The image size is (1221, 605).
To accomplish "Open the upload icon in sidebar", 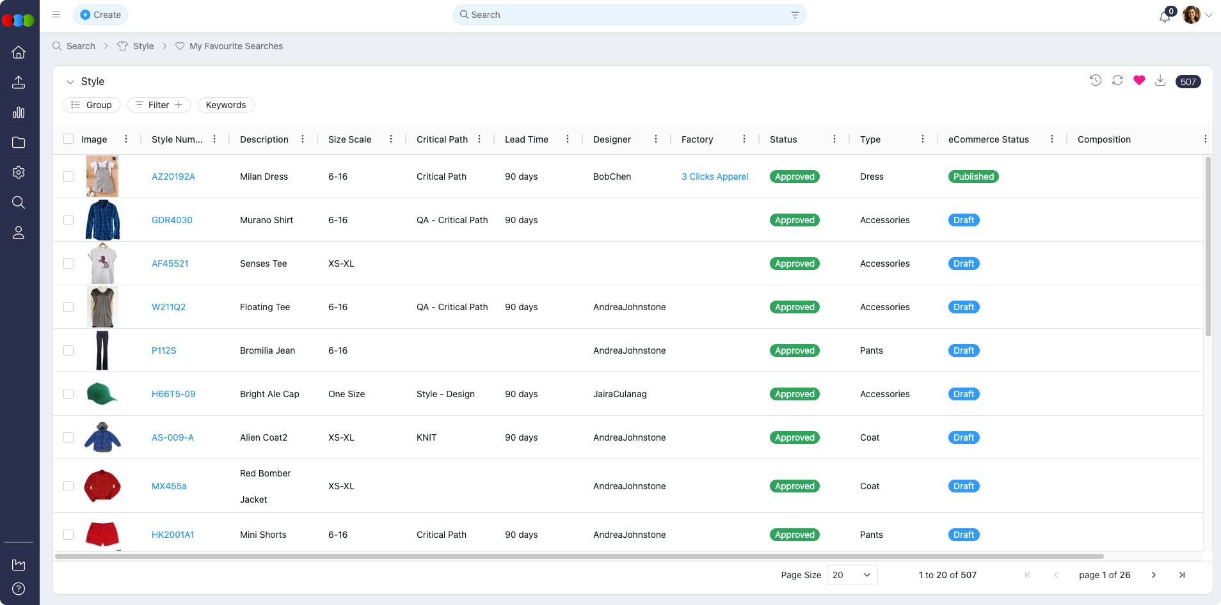I will [x=19, y=82].
